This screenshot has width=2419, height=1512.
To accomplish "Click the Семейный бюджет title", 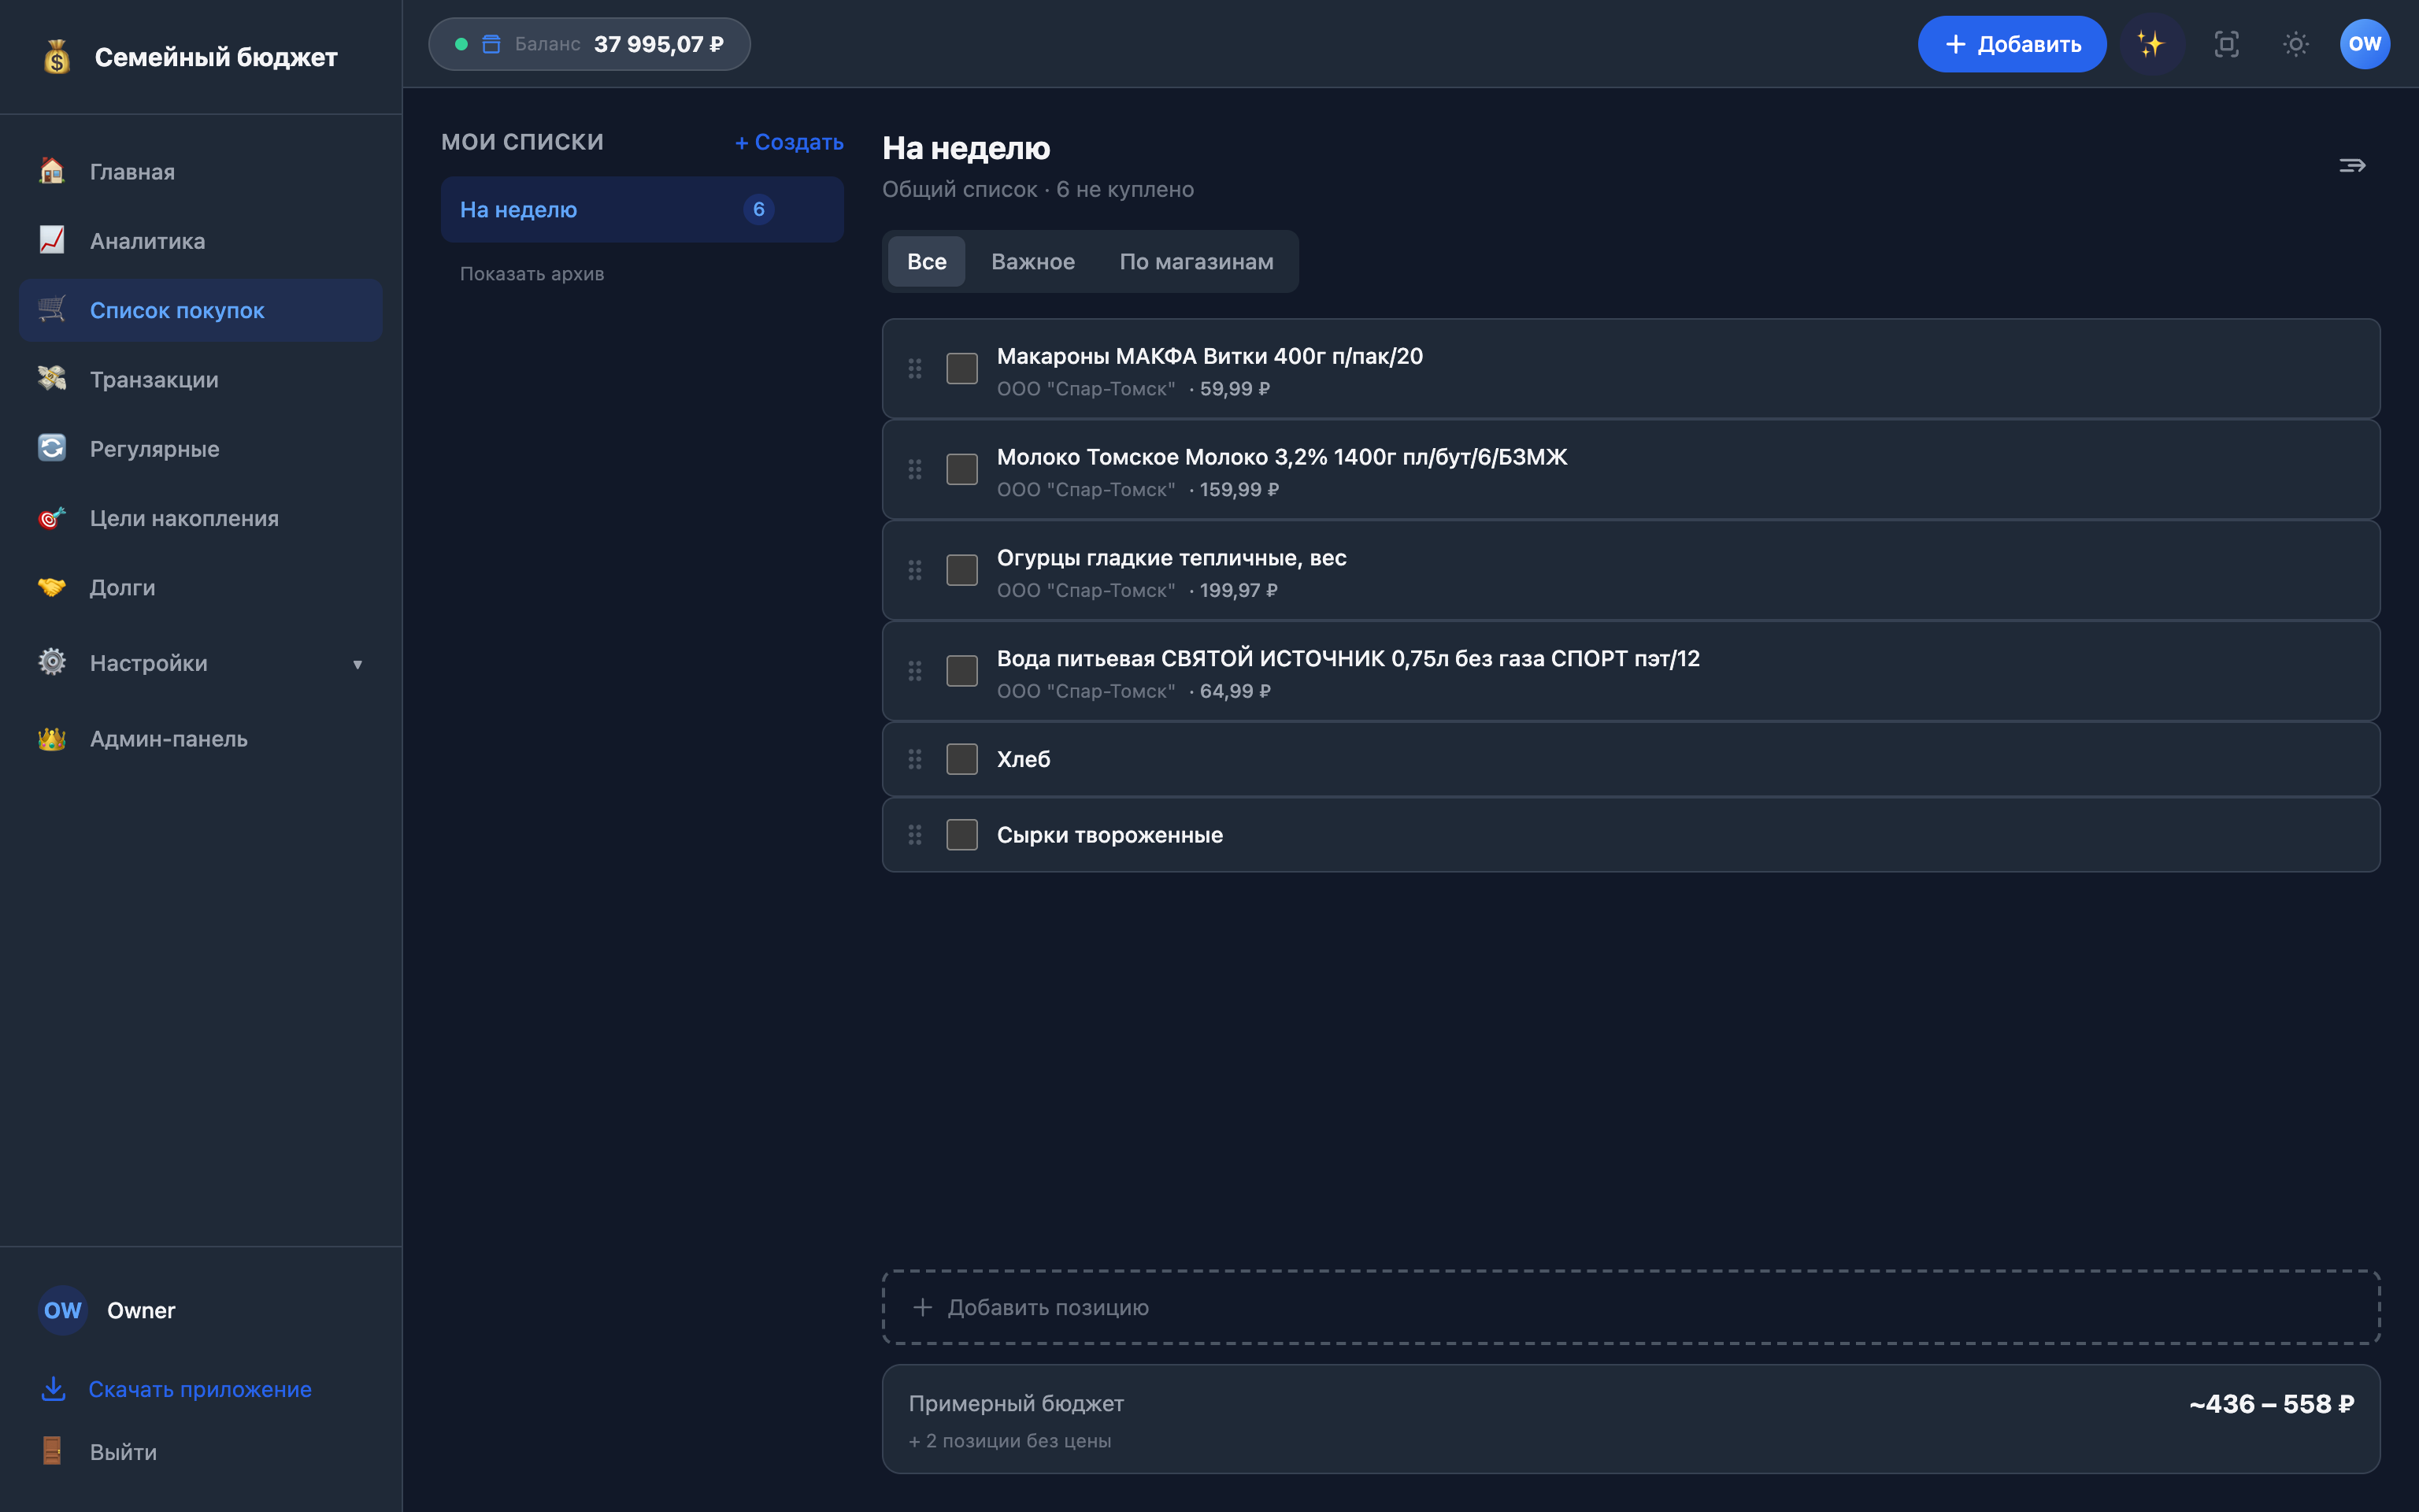I will (216, 57).
